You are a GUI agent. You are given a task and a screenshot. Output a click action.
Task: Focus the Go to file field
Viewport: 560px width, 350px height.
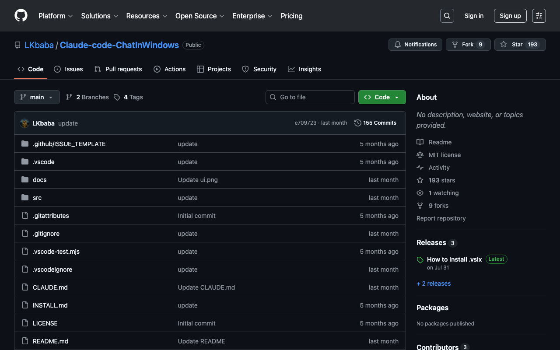tap(310, 97)
